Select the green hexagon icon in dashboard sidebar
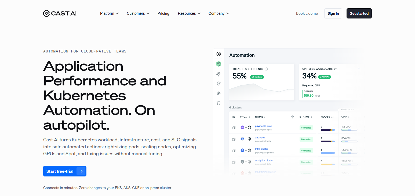The width and height of the screenshot is (415, 196). click(219, 64)
